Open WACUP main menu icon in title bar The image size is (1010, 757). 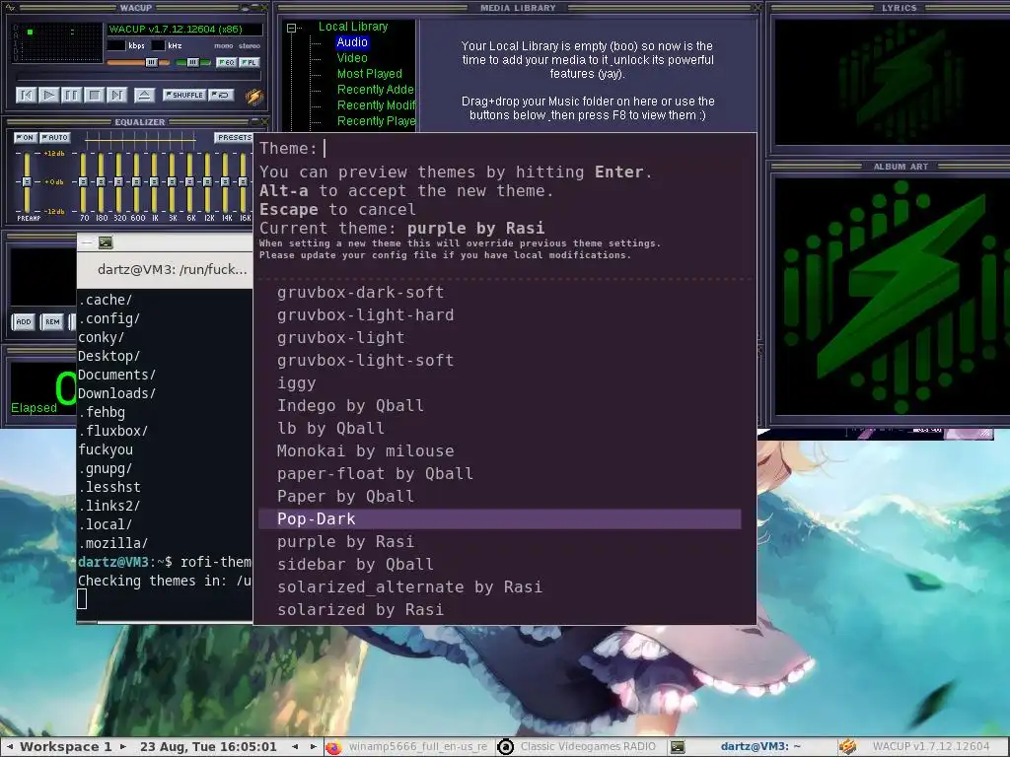coord(10,8)
